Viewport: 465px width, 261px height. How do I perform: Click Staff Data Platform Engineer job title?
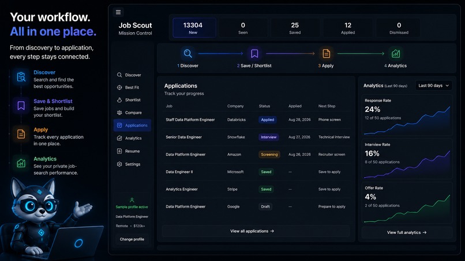[x=190, y=120]
